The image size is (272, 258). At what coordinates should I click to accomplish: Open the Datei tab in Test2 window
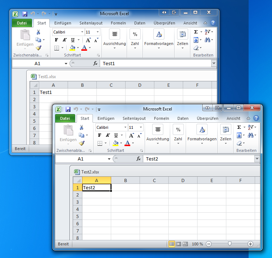pyautogui.click(x=65, y=118)
